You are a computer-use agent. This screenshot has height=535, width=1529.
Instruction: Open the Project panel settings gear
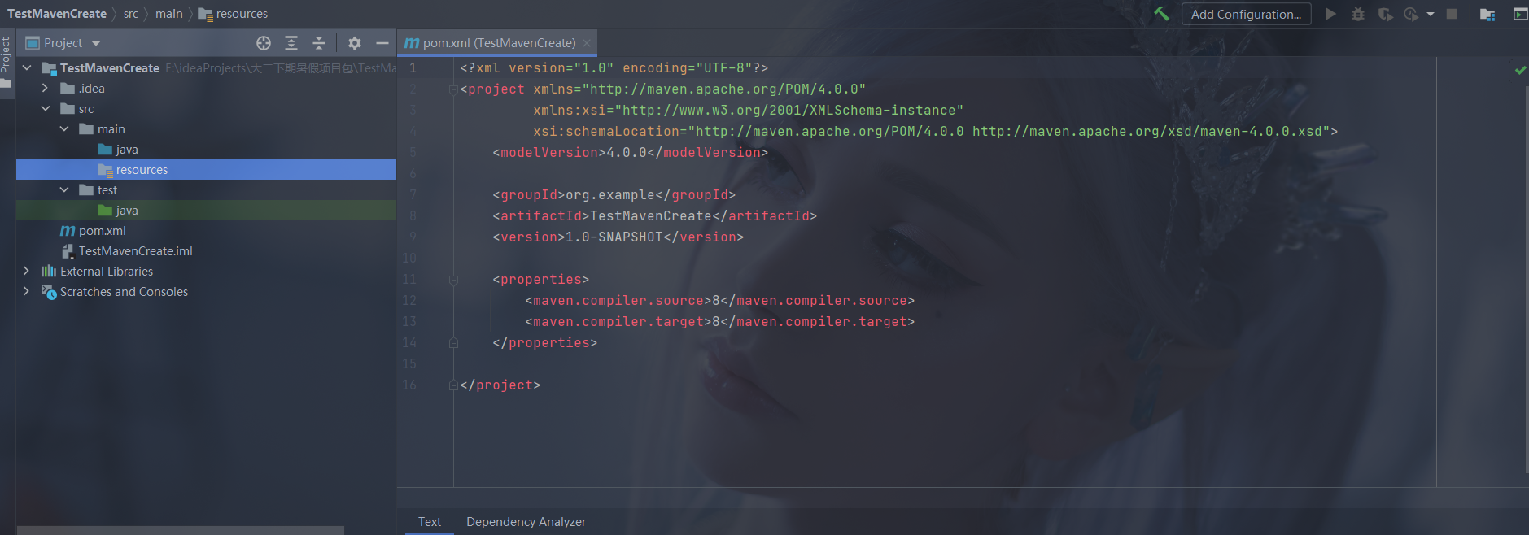coord(355,43)
